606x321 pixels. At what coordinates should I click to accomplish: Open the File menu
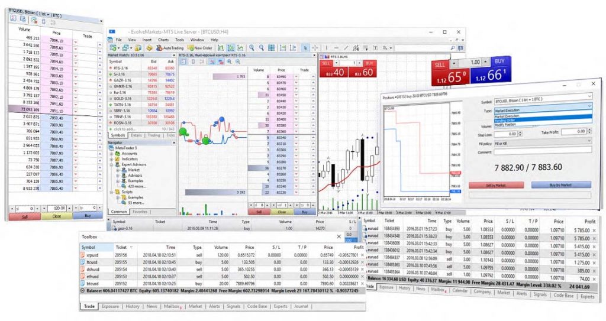(x=118, y=40)
